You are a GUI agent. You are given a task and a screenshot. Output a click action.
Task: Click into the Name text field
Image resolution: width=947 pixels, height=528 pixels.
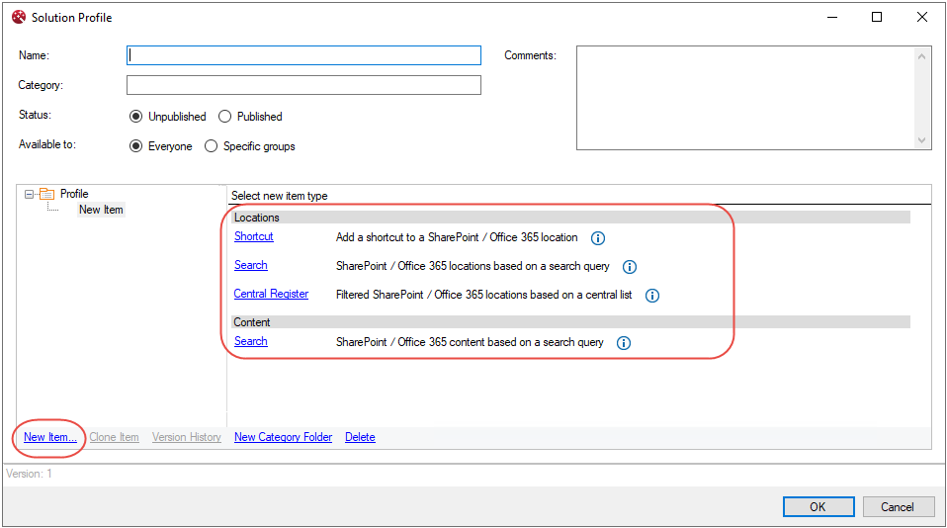(303, 55)
